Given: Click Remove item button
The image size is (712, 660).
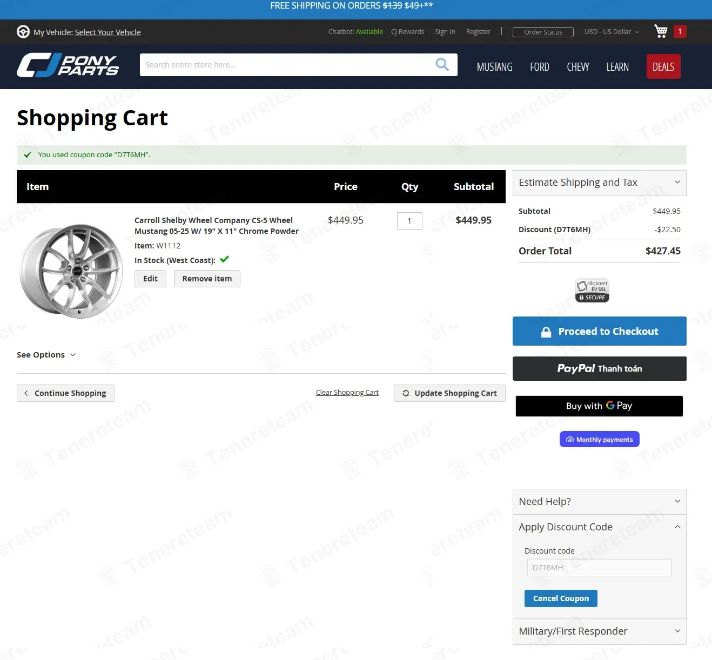Looking at the screenshot, I should (x=207, y=279).
